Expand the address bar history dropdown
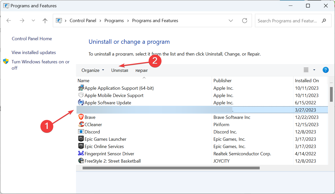 click(x=231, y=21)
